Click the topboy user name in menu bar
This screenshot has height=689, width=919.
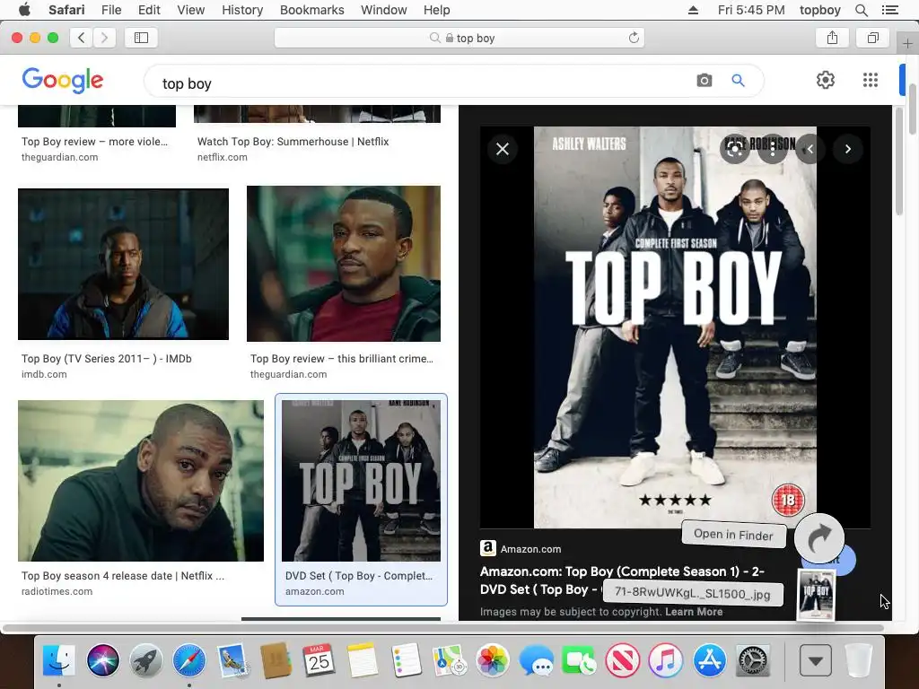point(819,10)
